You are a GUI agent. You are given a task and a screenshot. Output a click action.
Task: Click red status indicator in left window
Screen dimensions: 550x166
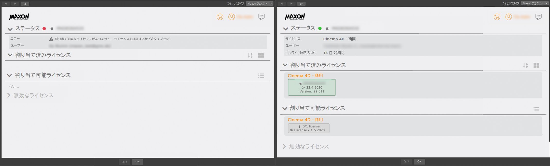pos(44,29)
